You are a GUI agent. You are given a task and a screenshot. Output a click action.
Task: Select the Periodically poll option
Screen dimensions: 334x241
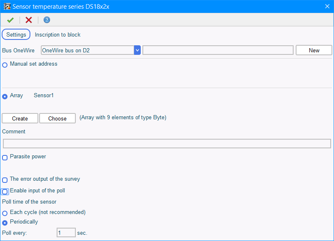[5, 223]
